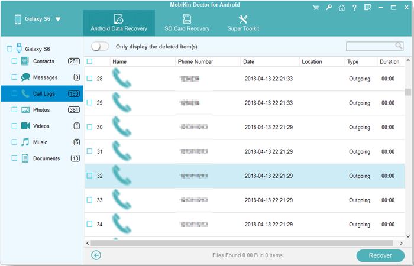Image resolution: width=414 pixels, height=266 pixels.
Task: Check the Contacts checkbox
Action: pyautogui.click(x=14, y=61)
